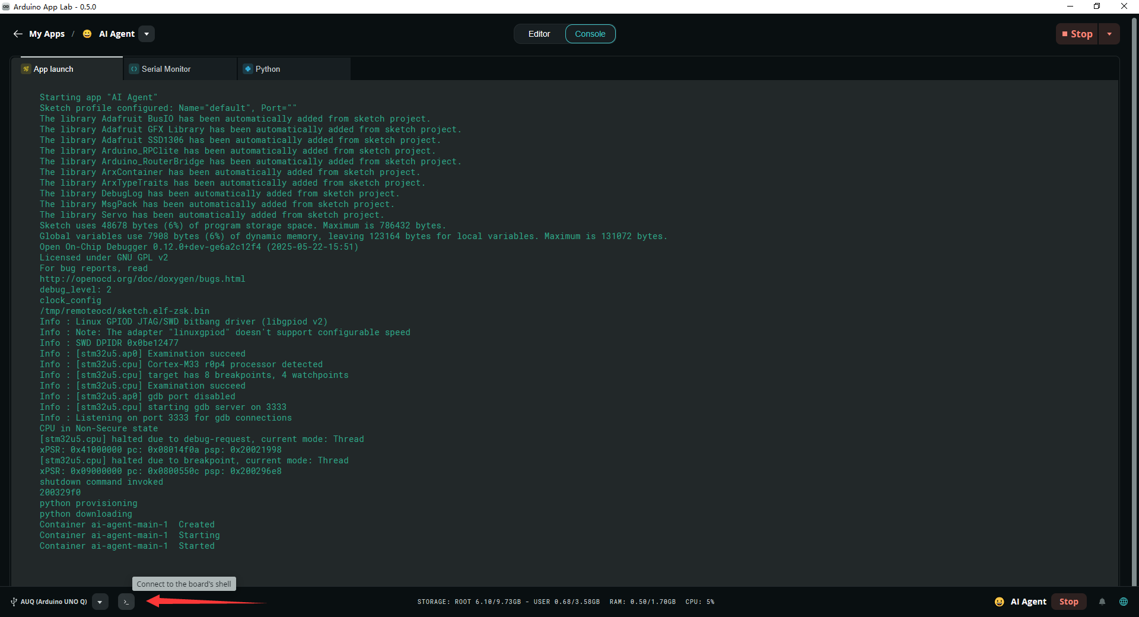Click the AI Agent emoji icon in header
Viewport: 1139px width, 617px height.
[87, 34]
